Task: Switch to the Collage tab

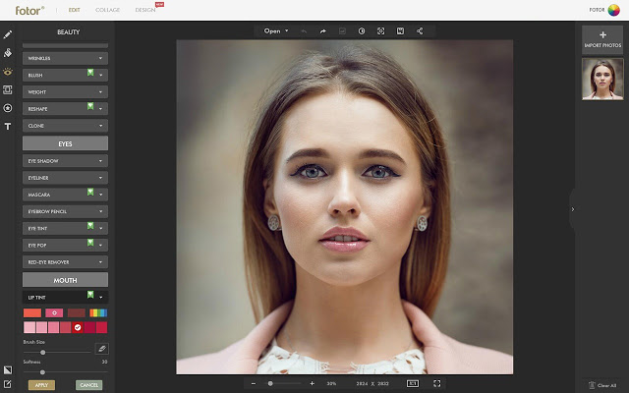Action: [107, 10]
